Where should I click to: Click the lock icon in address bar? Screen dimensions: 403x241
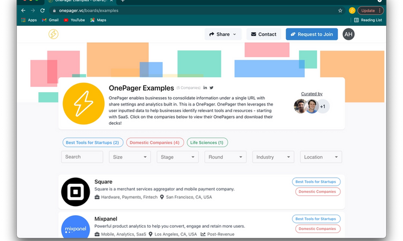click(x=54, y=11)
